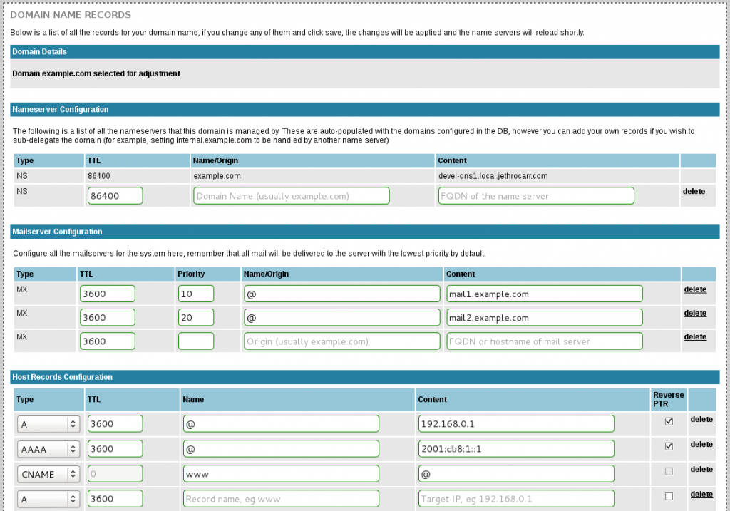
Task: Click the NS Domain Name input field
Action: coord(291,196)
